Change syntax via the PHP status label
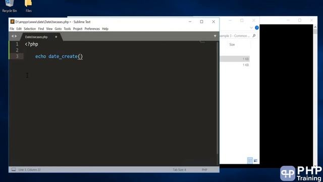This screenshot has width=323, height=182. (204, 170)
